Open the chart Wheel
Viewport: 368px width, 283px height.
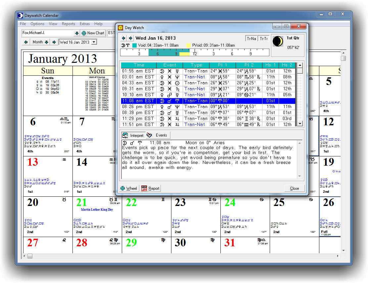pyautogui.click(x=129, y=188)
